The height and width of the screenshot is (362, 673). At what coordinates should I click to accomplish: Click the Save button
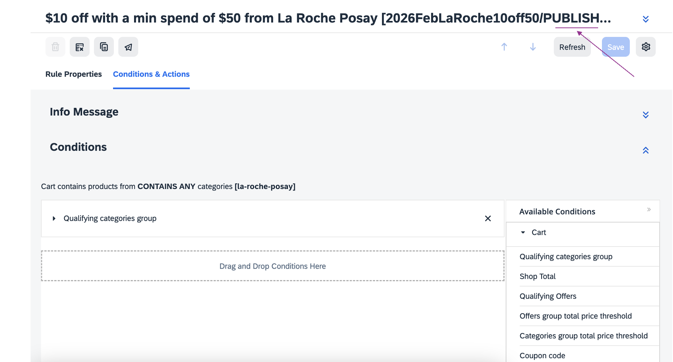[615, 47]
